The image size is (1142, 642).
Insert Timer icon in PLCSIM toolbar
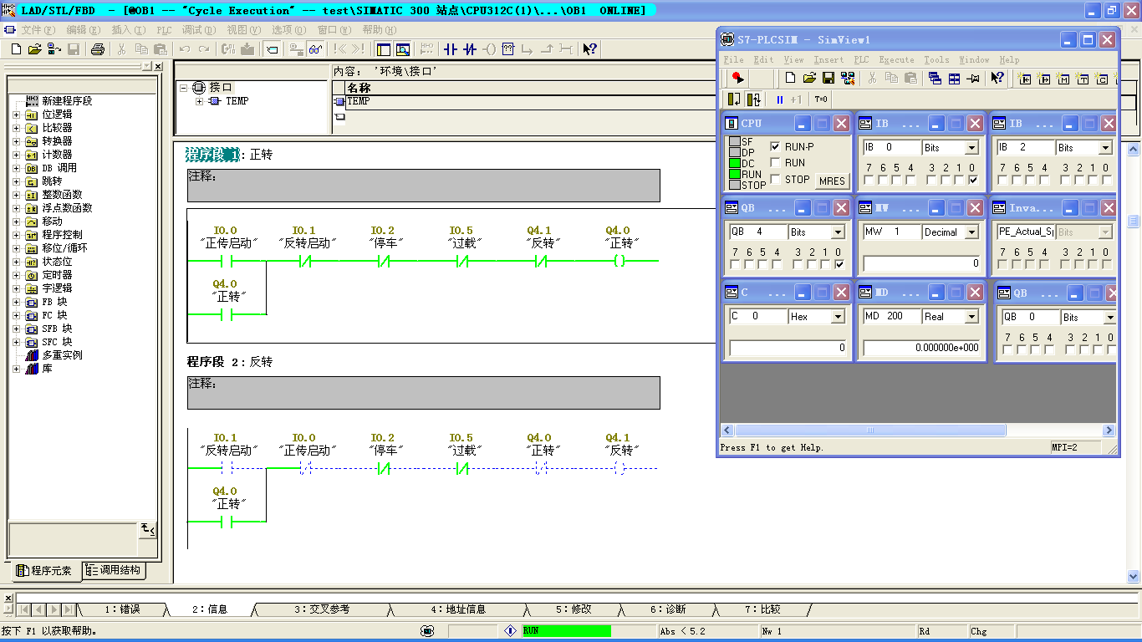click(1083, 78)
